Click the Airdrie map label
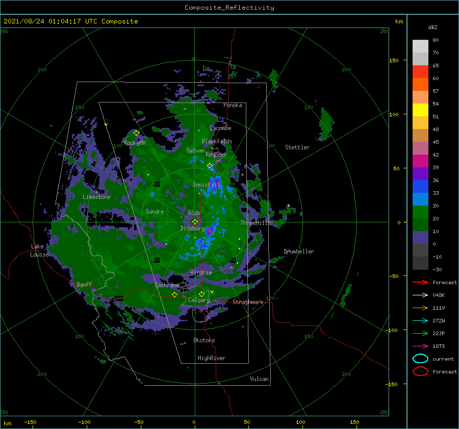Viewport: 459px width, 429px height. 201,272
